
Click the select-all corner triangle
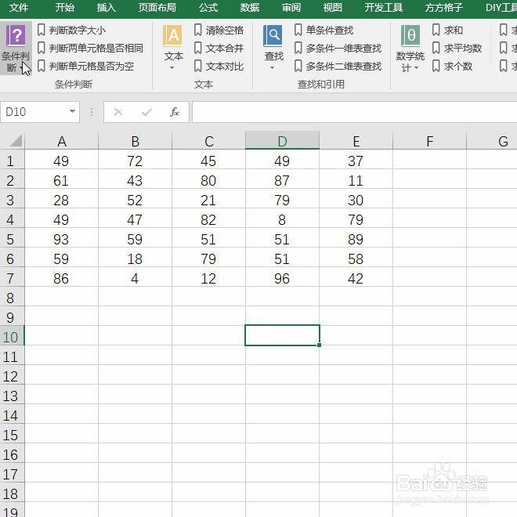click(16, 141)
